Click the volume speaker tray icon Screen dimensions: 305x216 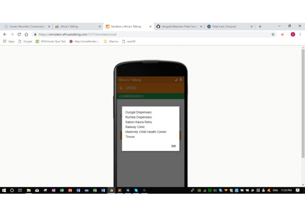pyautogui.click(x=215, y=191)
